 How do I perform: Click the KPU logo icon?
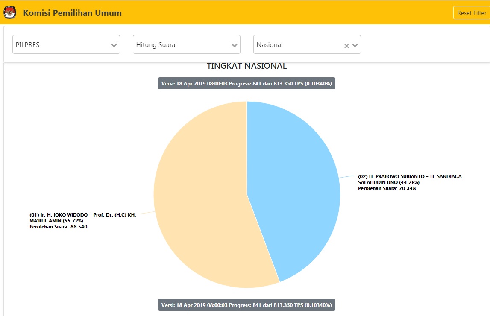pyautogui.click(x=9, y=12)
